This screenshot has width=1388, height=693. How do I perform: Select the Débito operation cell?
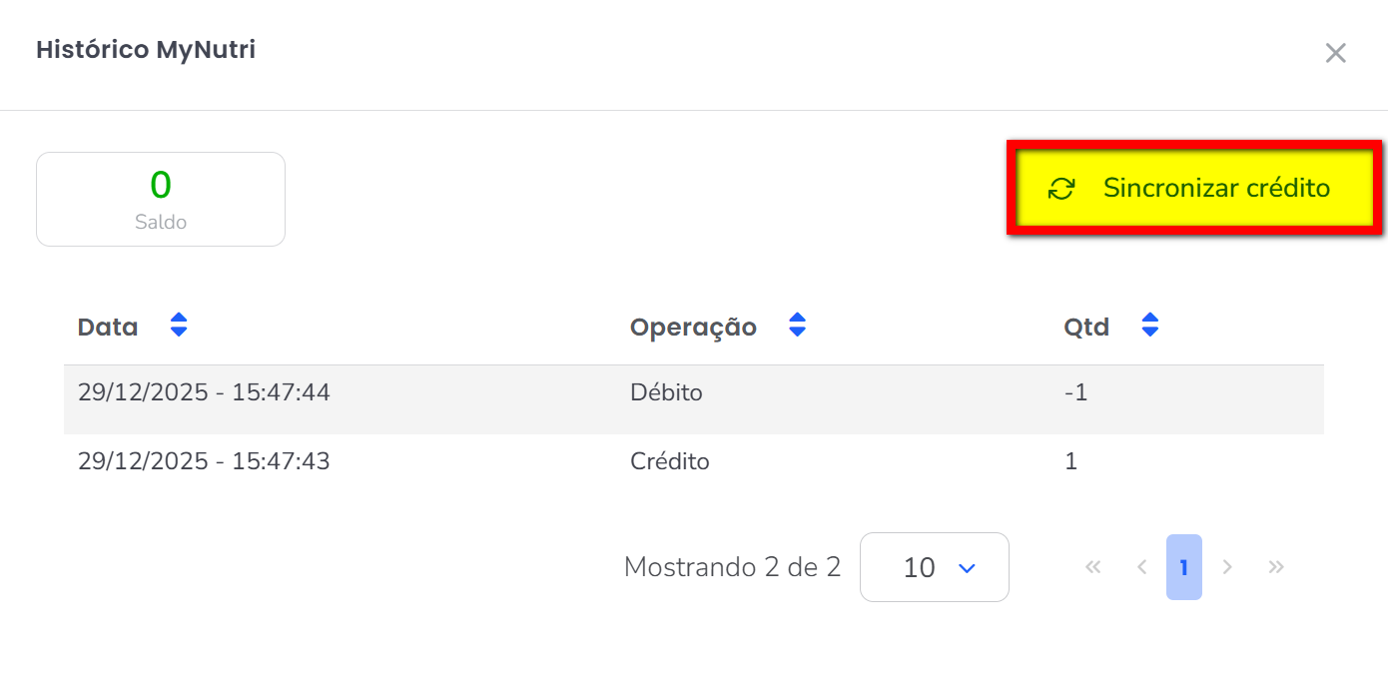666,393
